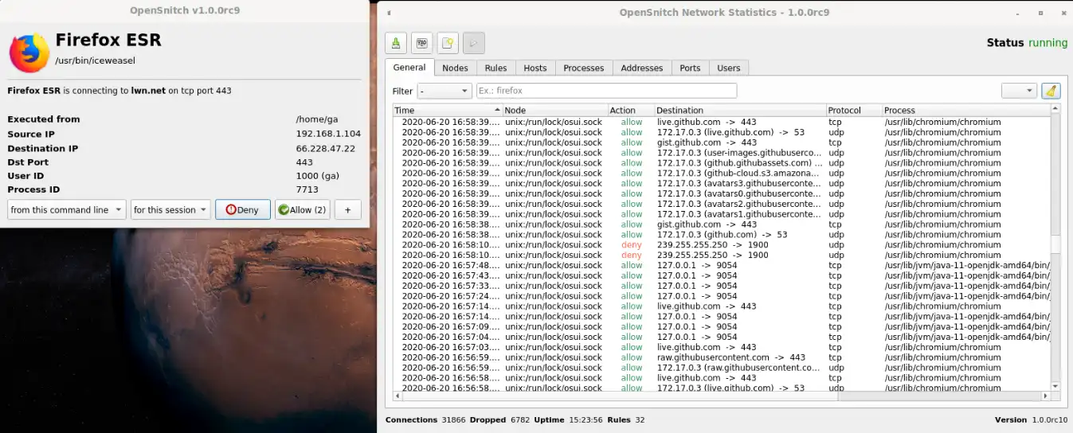The height and width of the screenshot is (433, 1073).
Task: Switch to the Nodes tab
Action: [x=455, y=68]
